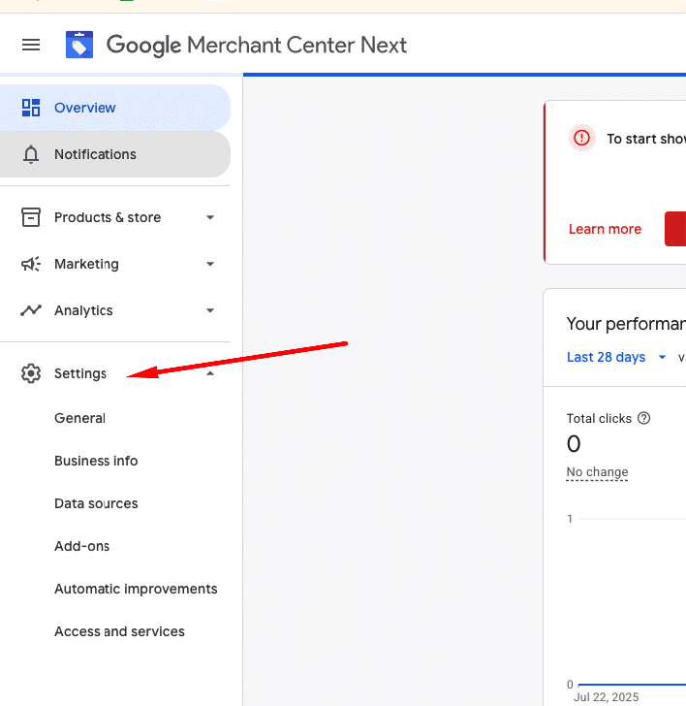Viewport: 686px width, 706px height.
Task: Open Data sources settings
Action: coord(96,503)
